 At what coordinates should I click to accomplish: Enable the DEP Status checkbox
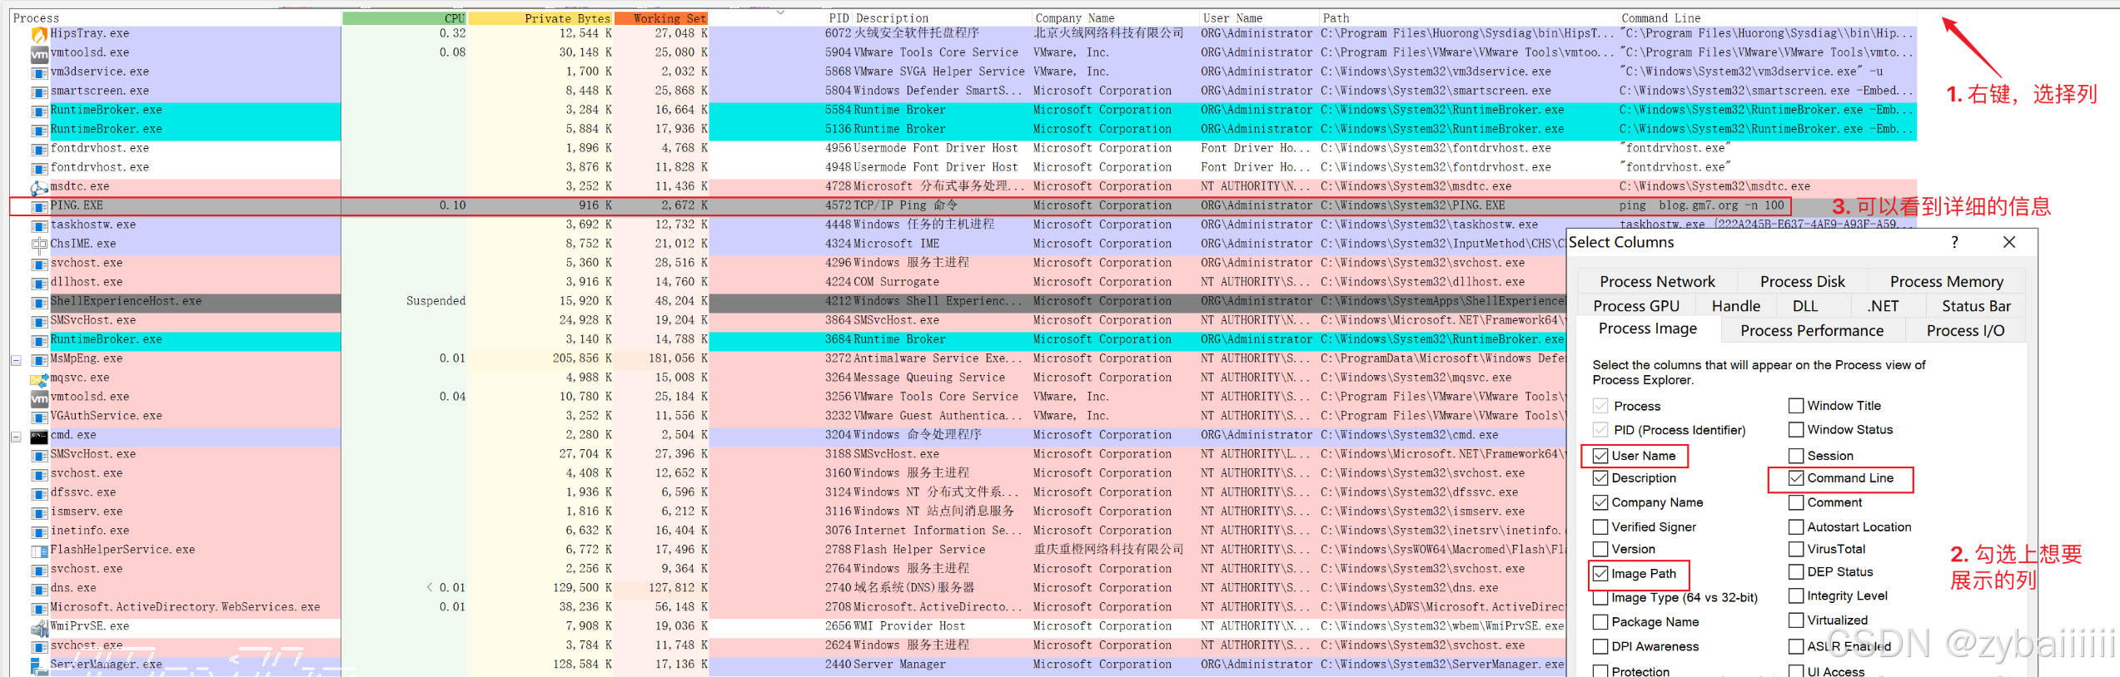(x=1796, y=572)
